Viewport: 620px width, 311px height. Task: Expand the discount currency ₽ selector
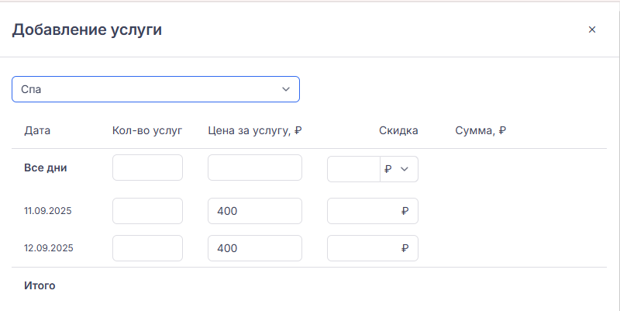(398, 169)
